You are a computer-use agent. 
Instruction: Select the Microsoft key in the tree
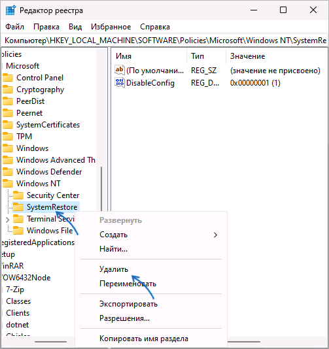click(x=22, y=66)
